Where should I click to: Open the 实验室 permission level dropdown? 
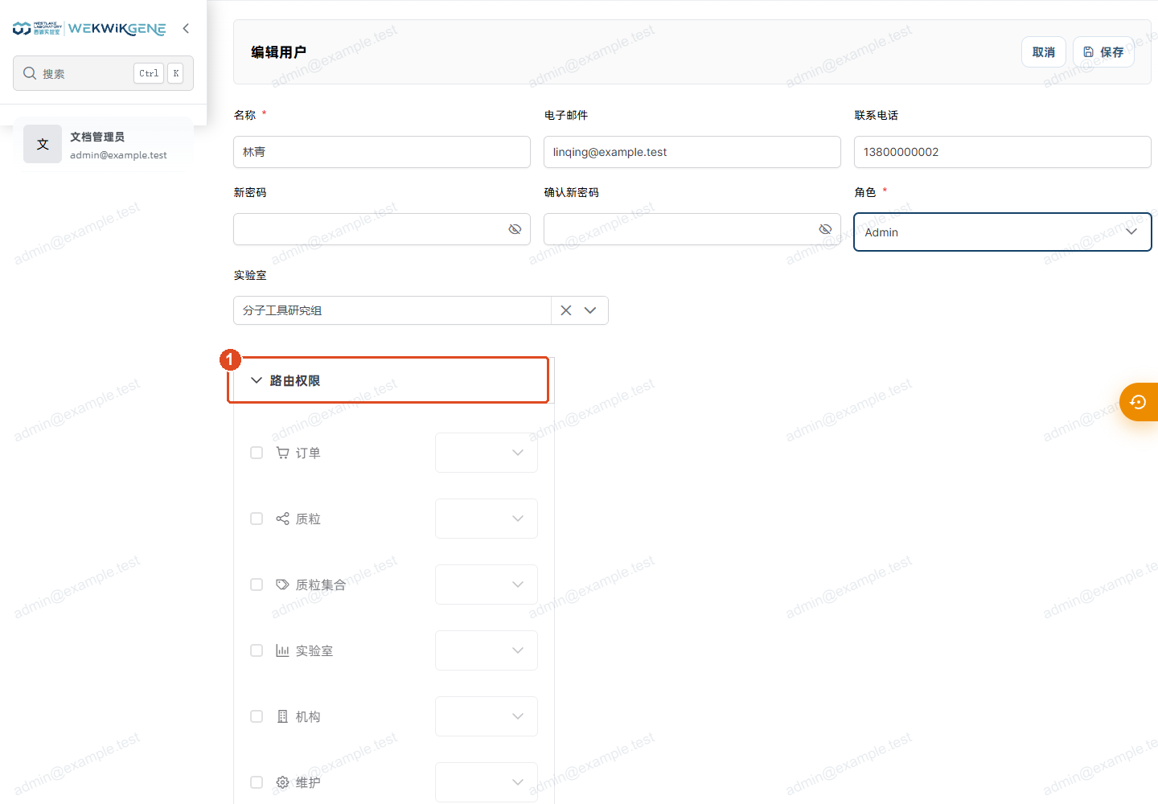(x=487, y=650)
